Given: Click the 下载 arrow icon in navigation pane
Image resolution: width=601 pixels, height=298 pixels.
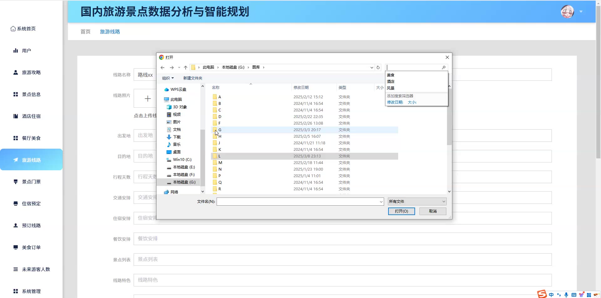Looking at the screenshot, I should (x=169, y=137).
